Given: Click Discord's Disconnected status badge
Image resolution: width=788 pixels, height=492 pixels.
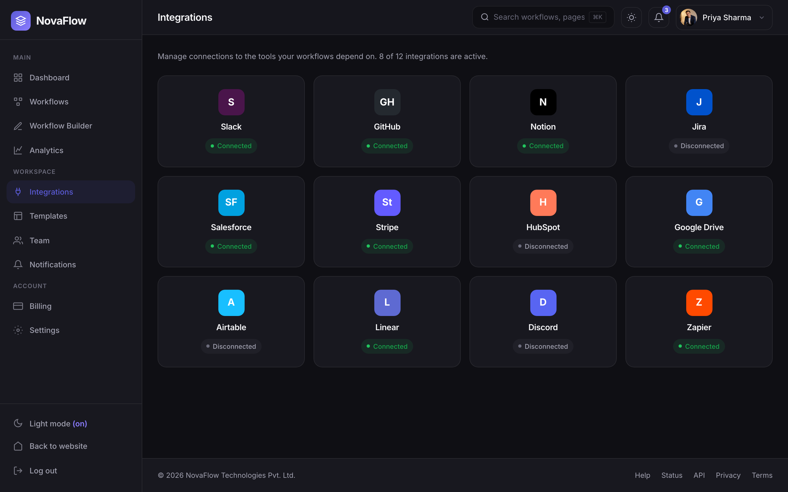Looking at the screenshot, I should pyautogui.click(x=543, y=346).
